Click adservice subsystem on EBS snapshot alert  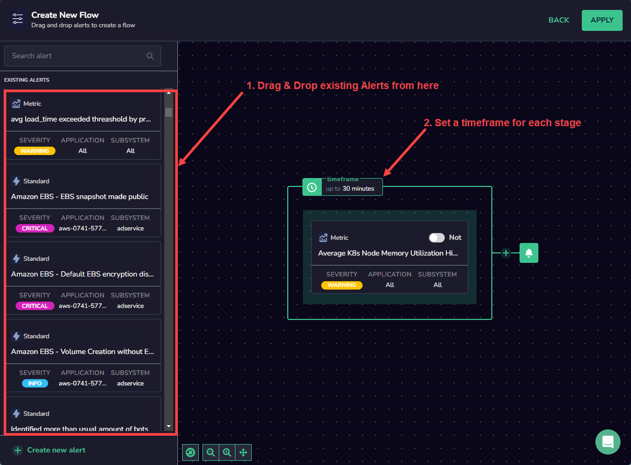click(x=130, y=228)
